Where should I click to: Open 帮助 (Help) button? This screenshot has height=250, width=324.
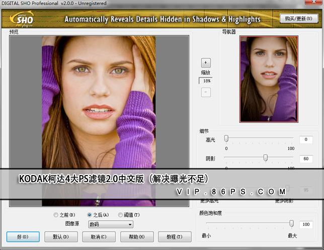click(x=137, y=236)
